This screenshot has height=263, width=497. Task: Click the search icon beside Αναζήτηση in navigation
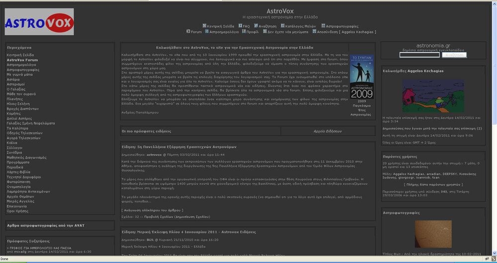[x=255, y=26]
